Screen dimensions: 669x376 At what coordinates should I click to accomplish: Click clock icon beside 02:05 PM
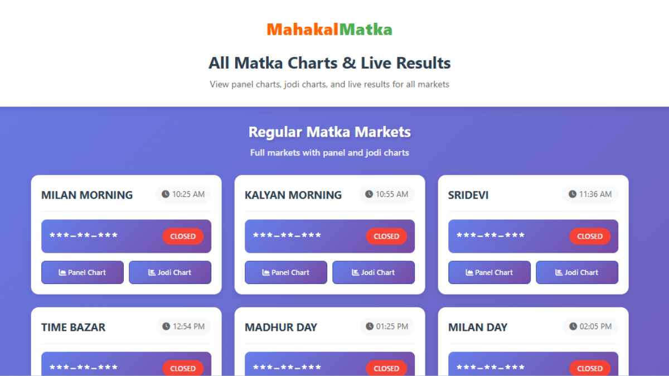(573, 326)
